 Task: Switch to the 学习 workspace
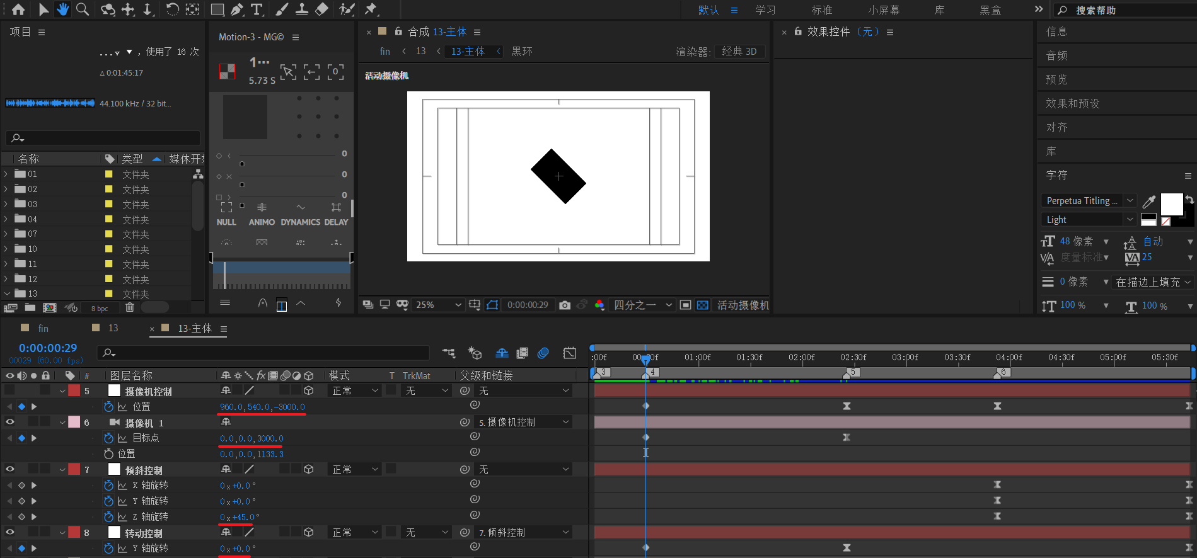coord(765,10)
